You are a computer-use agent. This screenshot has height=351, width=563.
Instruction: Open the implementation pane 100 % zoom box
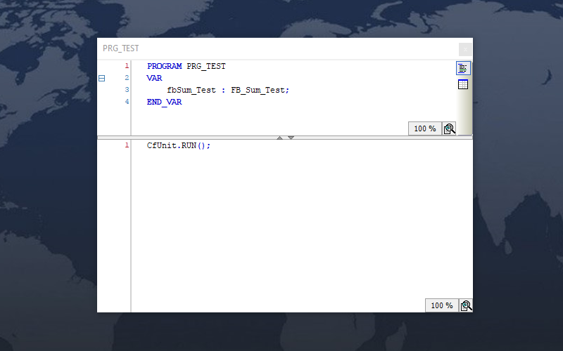click(x=441, y=305)
